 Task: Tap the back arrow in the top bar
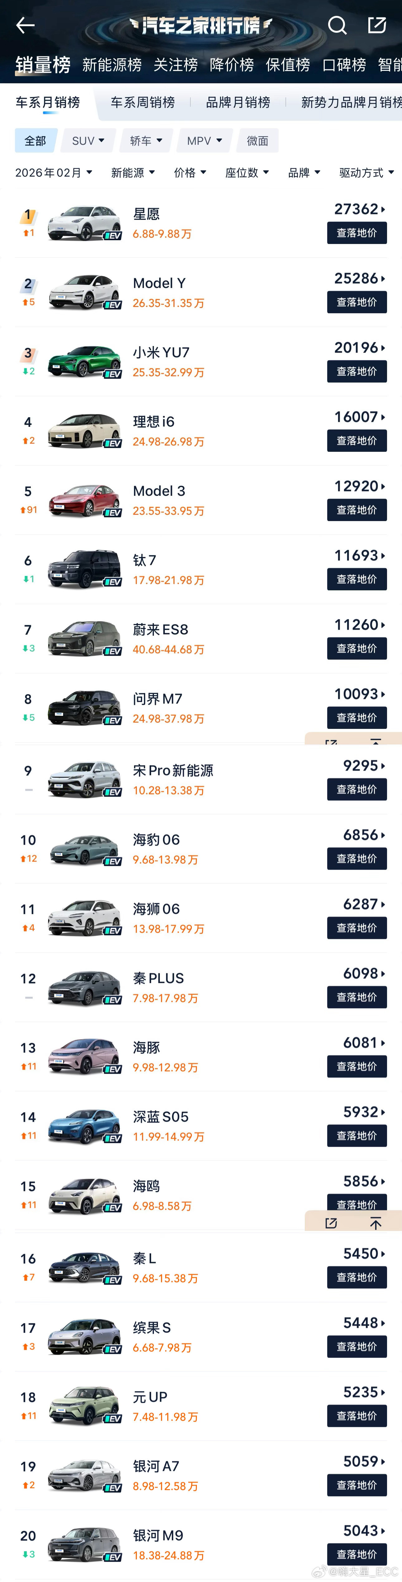(x=25, y=25)
